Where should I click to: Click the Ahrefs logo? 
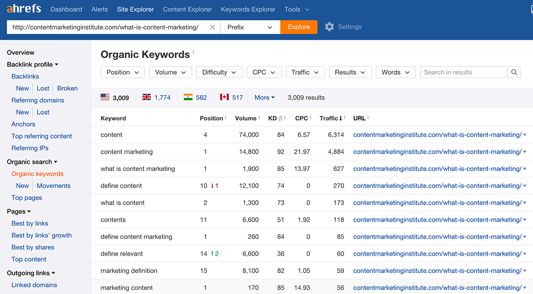click(x=24, y=8)
